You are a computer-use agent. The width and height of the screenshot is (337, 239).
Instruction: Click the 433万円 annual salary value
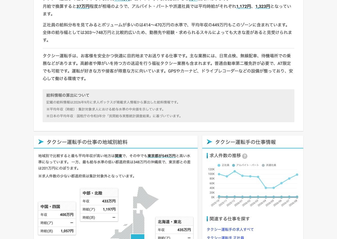click(109, 201)
